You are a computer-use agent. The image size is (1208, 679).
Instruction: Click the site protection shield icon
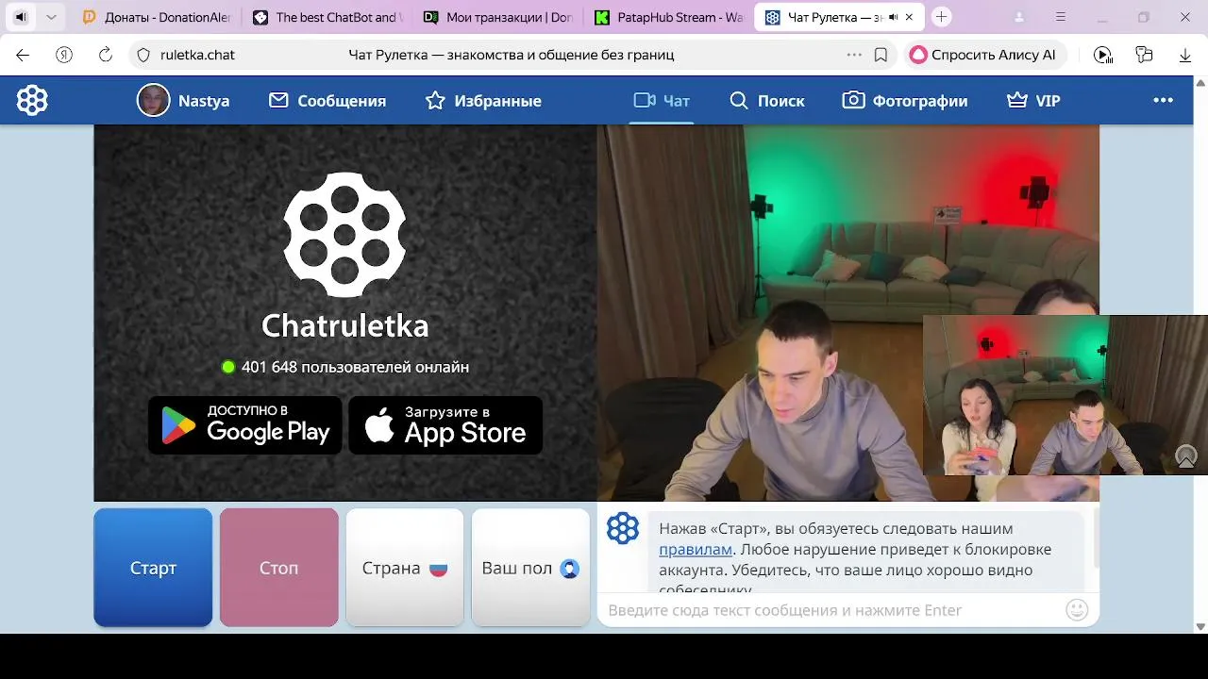pyautogui.click(x=143, y=55)
